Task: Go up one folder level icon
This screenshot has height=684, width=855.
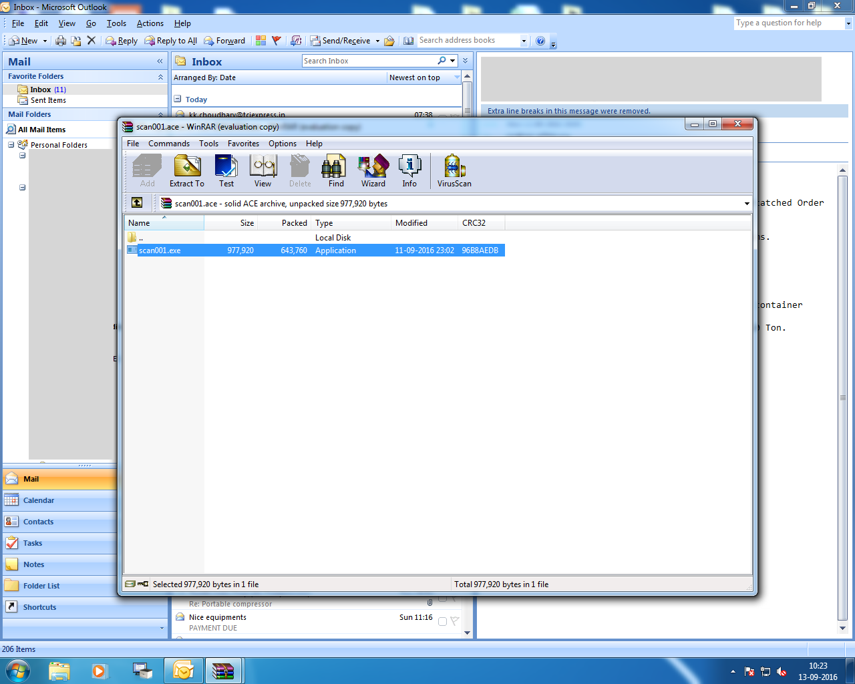Action: [x=137, y=203]
